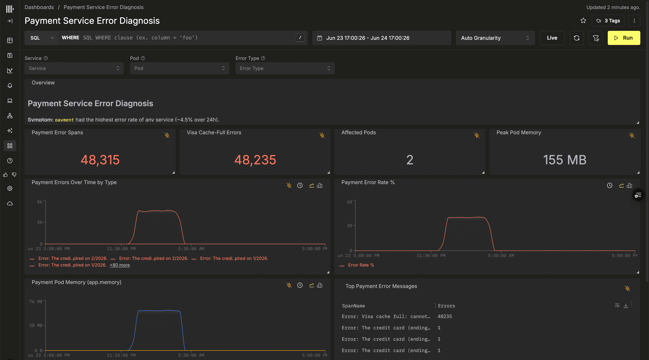
Task: Click the calendar icon in time range
Action: click(x=320, y=38)
